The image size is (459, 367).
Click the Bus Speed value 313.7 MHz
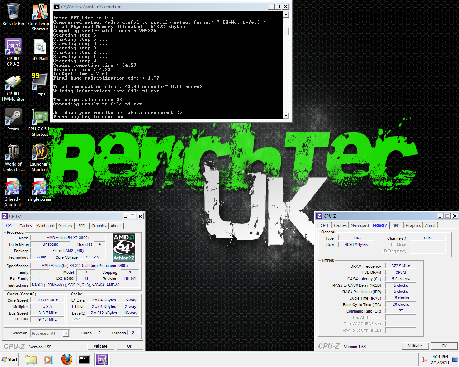click(47, 313)
